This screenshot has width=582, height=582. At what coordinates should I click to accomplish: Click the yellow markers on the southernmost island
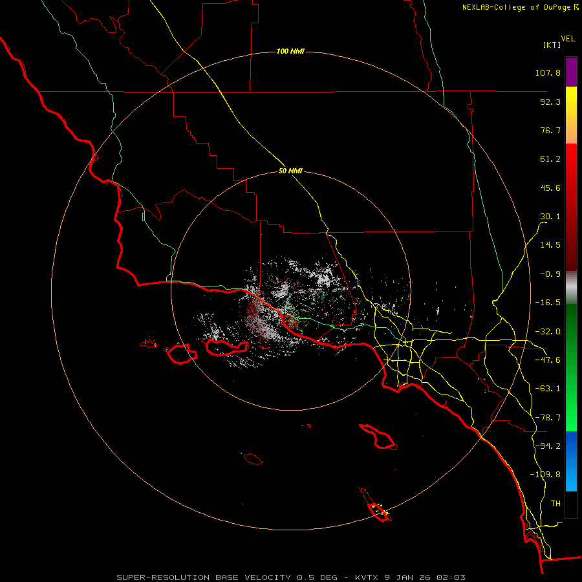tap(380, 509)
